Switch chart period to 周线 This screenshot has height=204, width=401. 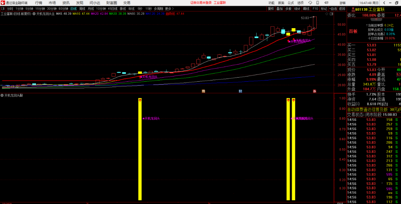[82, 9]
